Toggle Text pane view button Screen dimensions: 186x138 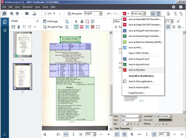[158, 14]
